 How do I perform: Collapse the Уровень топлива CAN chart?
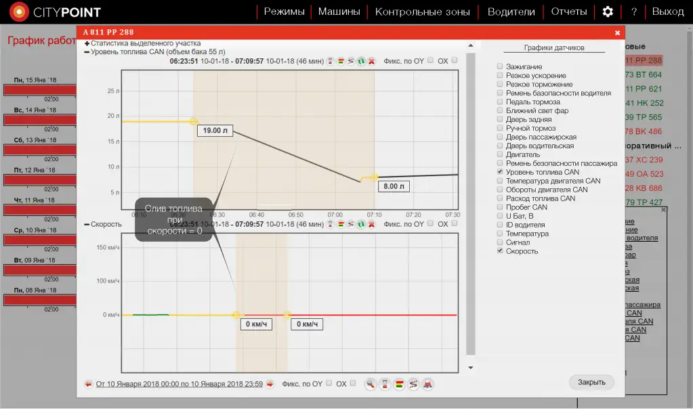87,51
